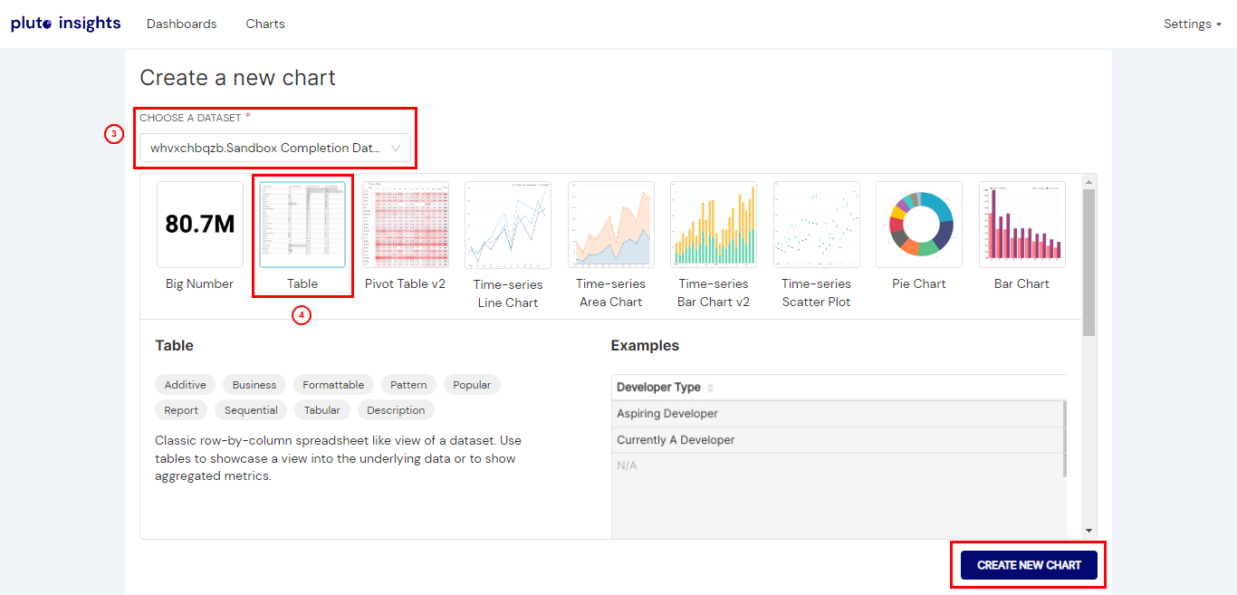Image resolution: width=1237 pixels, height=595 pixels.
Task: Click the Pattern tag
Action: 408,385
